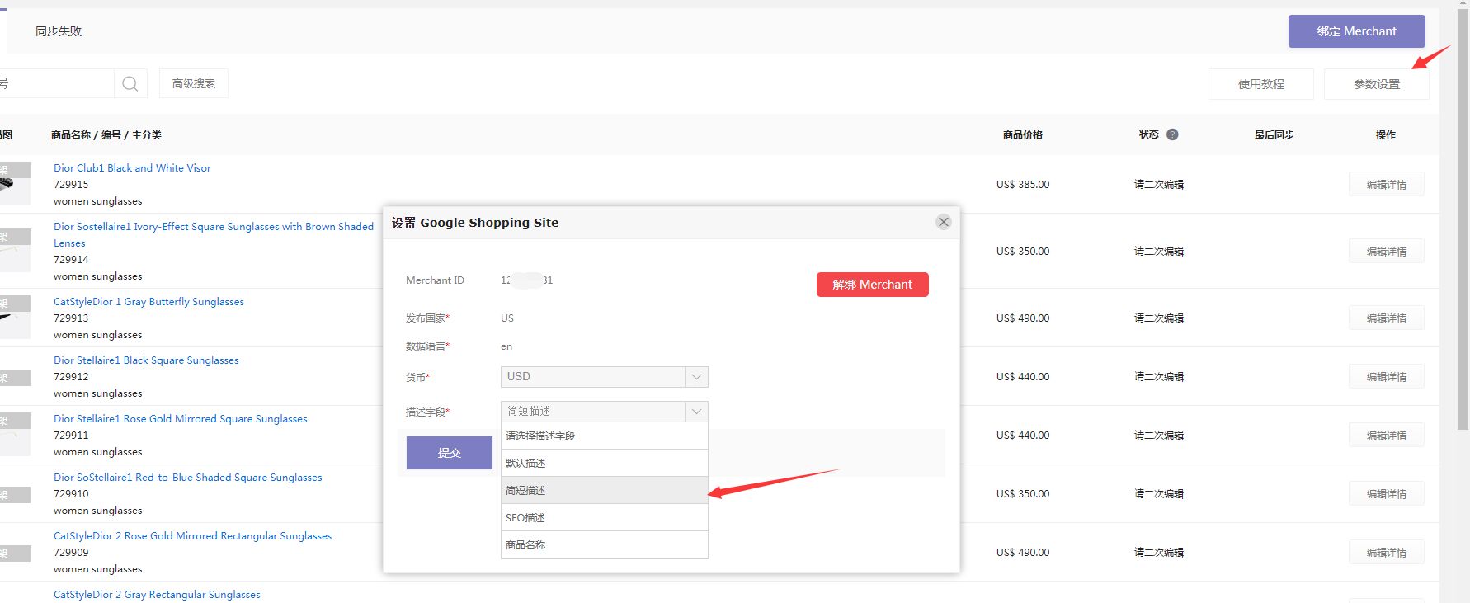This screenshot has width=1470, height=603.
Task: Open 参数设置 settings
Action: [1376, 84]
